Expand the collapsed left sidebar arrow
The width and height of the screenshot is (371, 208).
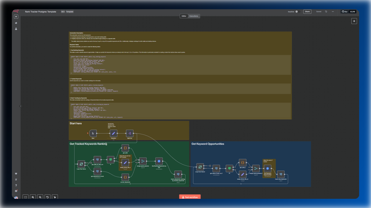point(20,106)
